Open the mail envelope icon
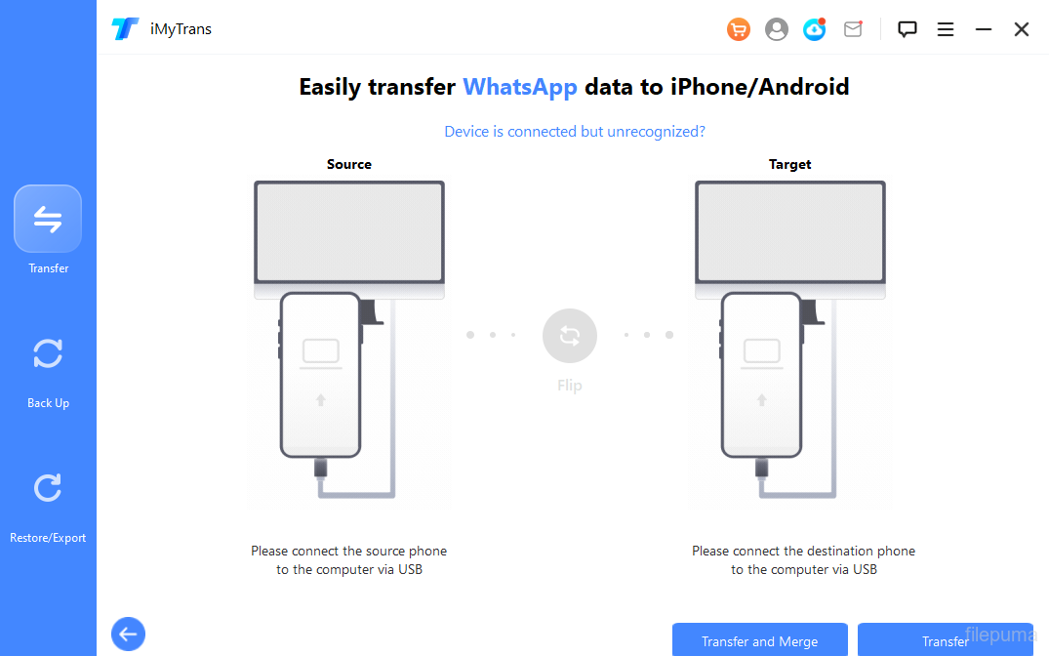This screenshot has width=1049, height=656. click(x=853, y=29)
